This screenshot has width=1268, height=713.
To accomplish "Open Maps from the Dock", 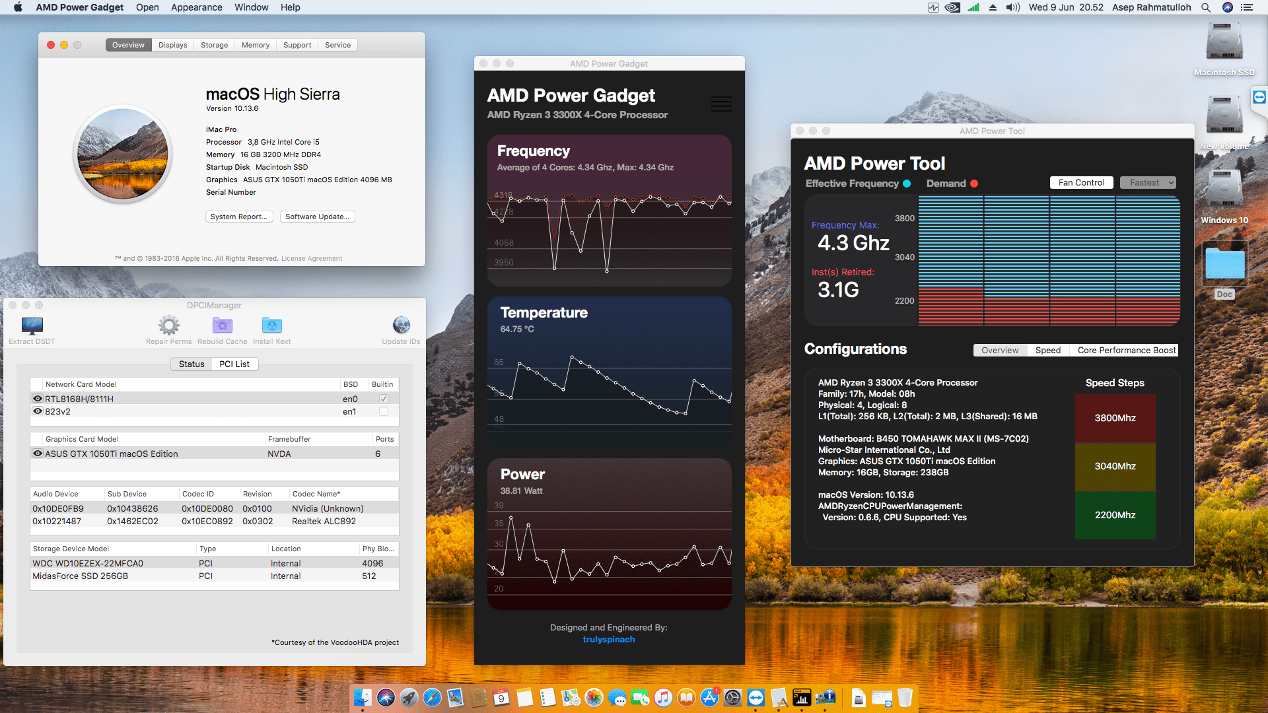I will (571, 697).
